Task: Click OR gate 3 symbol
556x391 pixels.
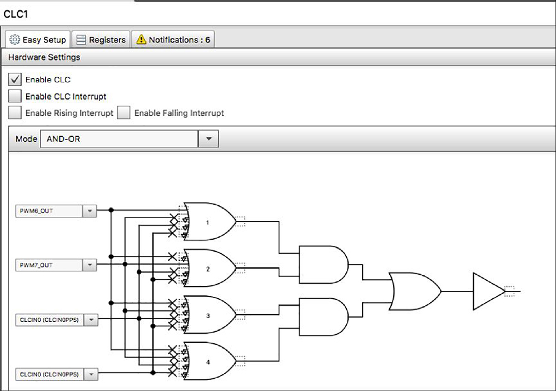Action: point(209,315)
